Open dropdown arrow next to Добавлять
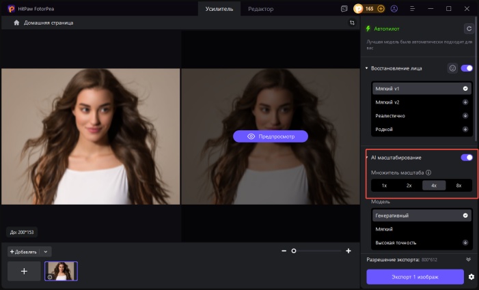Image resolution: width=479 pixels, height=290 pixels. pos(45,252)
